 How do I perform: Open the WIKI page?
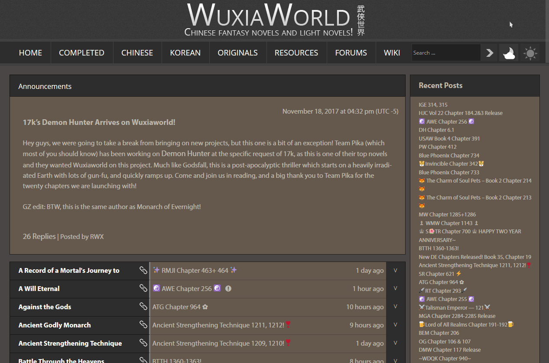tap(392, 53)
